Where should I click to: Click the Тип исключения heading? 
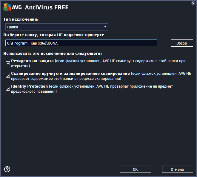(x=21, y=19)
